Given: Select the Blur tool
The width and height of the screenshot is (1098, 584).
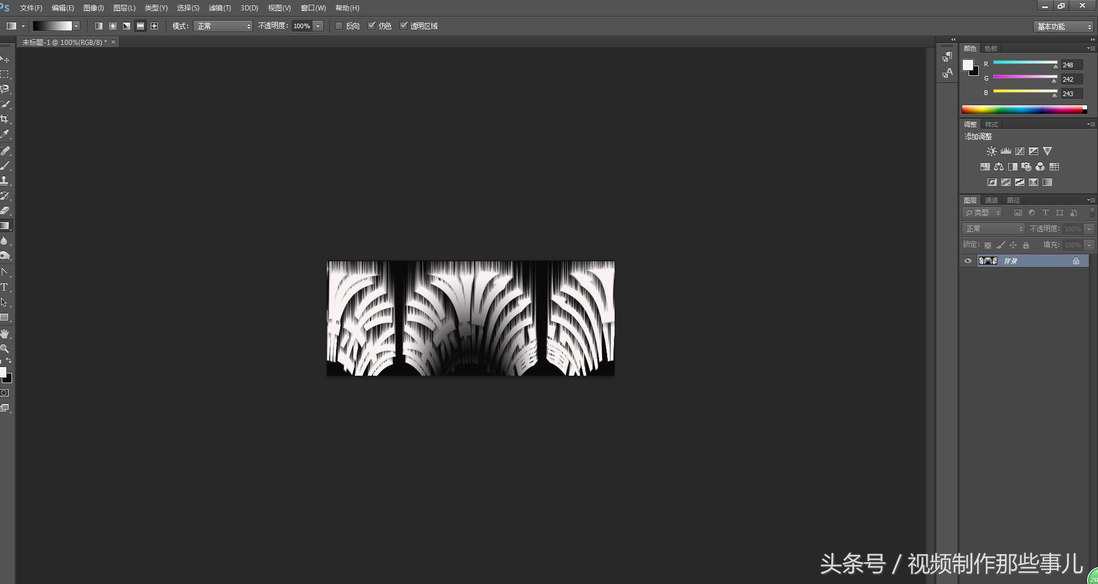Looking at the screenshot, I should (5, 241).
